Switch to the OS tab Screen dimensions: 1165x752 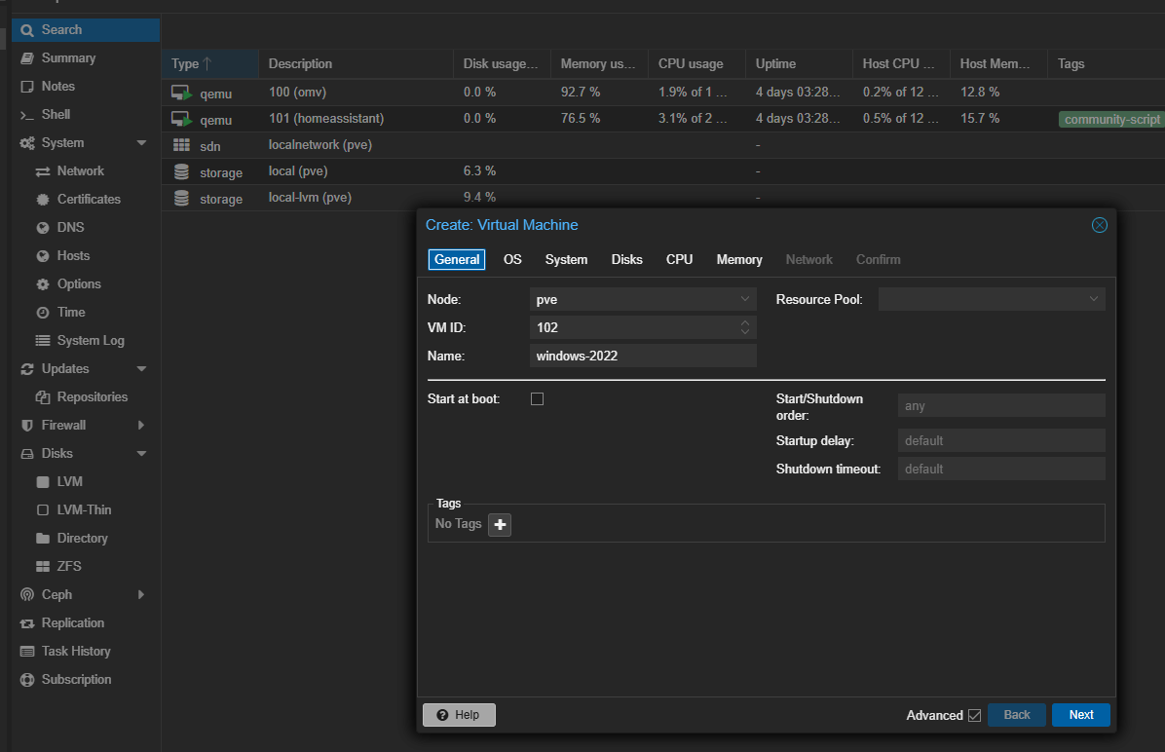pyautogui.click(x=512, y=260)
